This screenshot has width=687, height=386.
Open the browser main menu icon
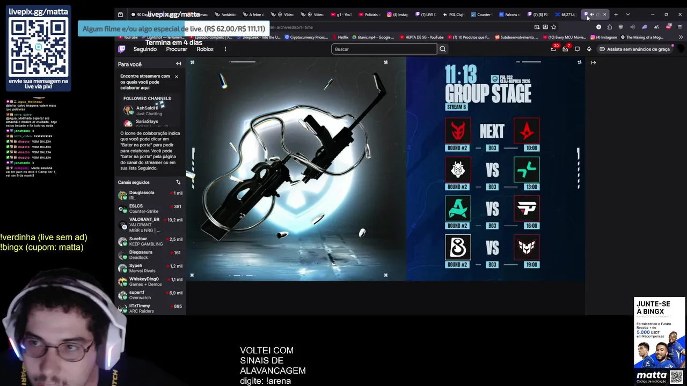tap(679, 27)
